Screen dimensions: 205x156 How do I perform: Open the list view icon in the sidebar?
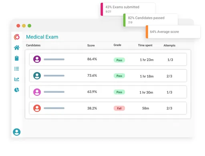pos(17,69)
